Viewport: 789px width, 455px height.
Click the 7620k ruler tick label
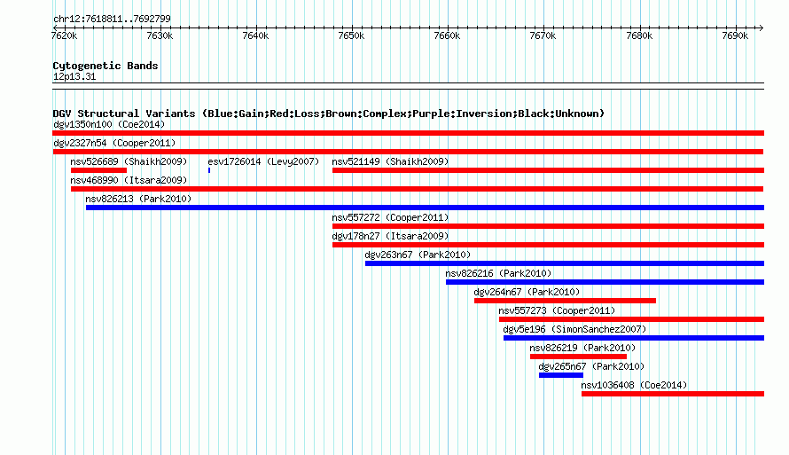coord(65,35)
